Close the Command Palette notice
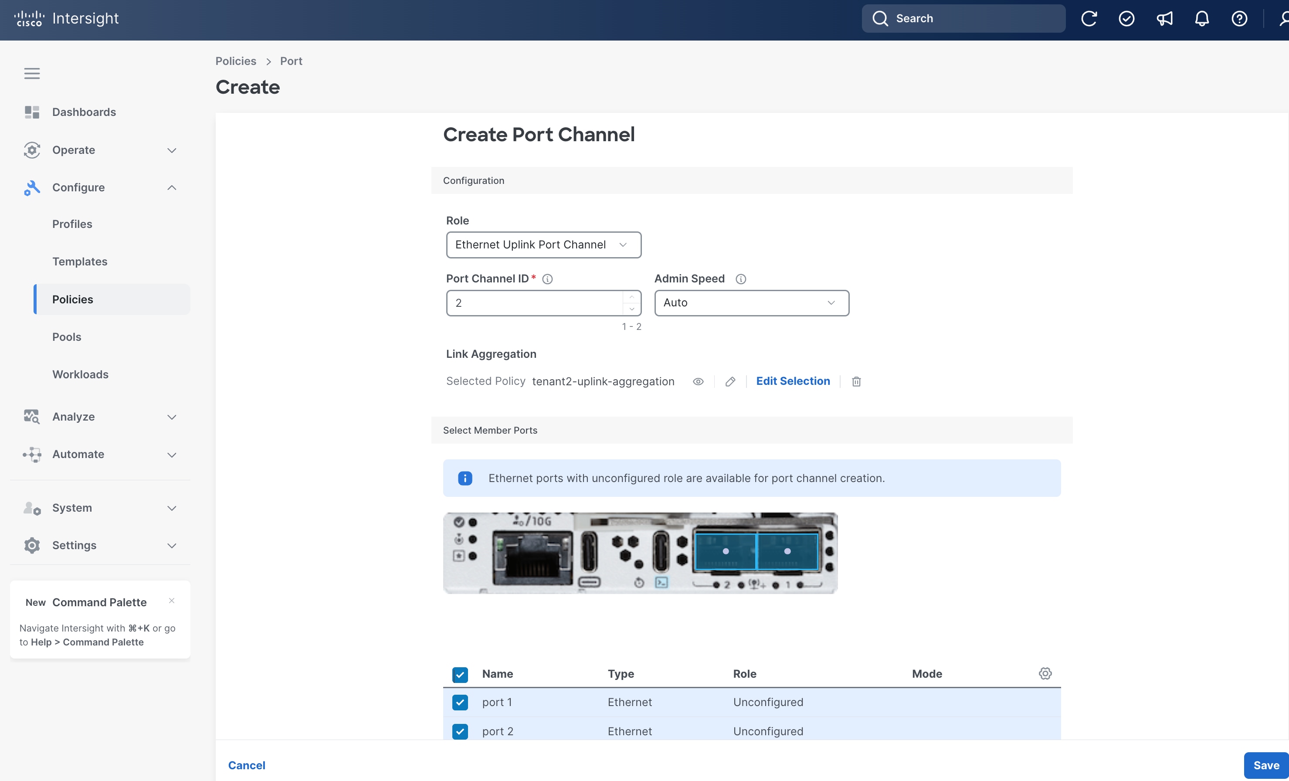 (x=172, y=601)
